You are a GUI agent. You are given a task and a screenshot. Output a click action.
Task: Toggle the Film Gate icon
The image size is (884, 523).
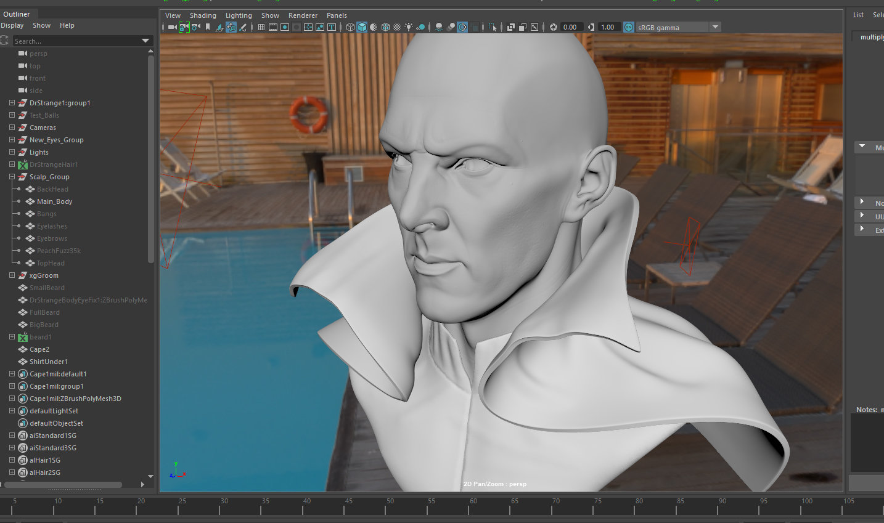coord(273,27)
